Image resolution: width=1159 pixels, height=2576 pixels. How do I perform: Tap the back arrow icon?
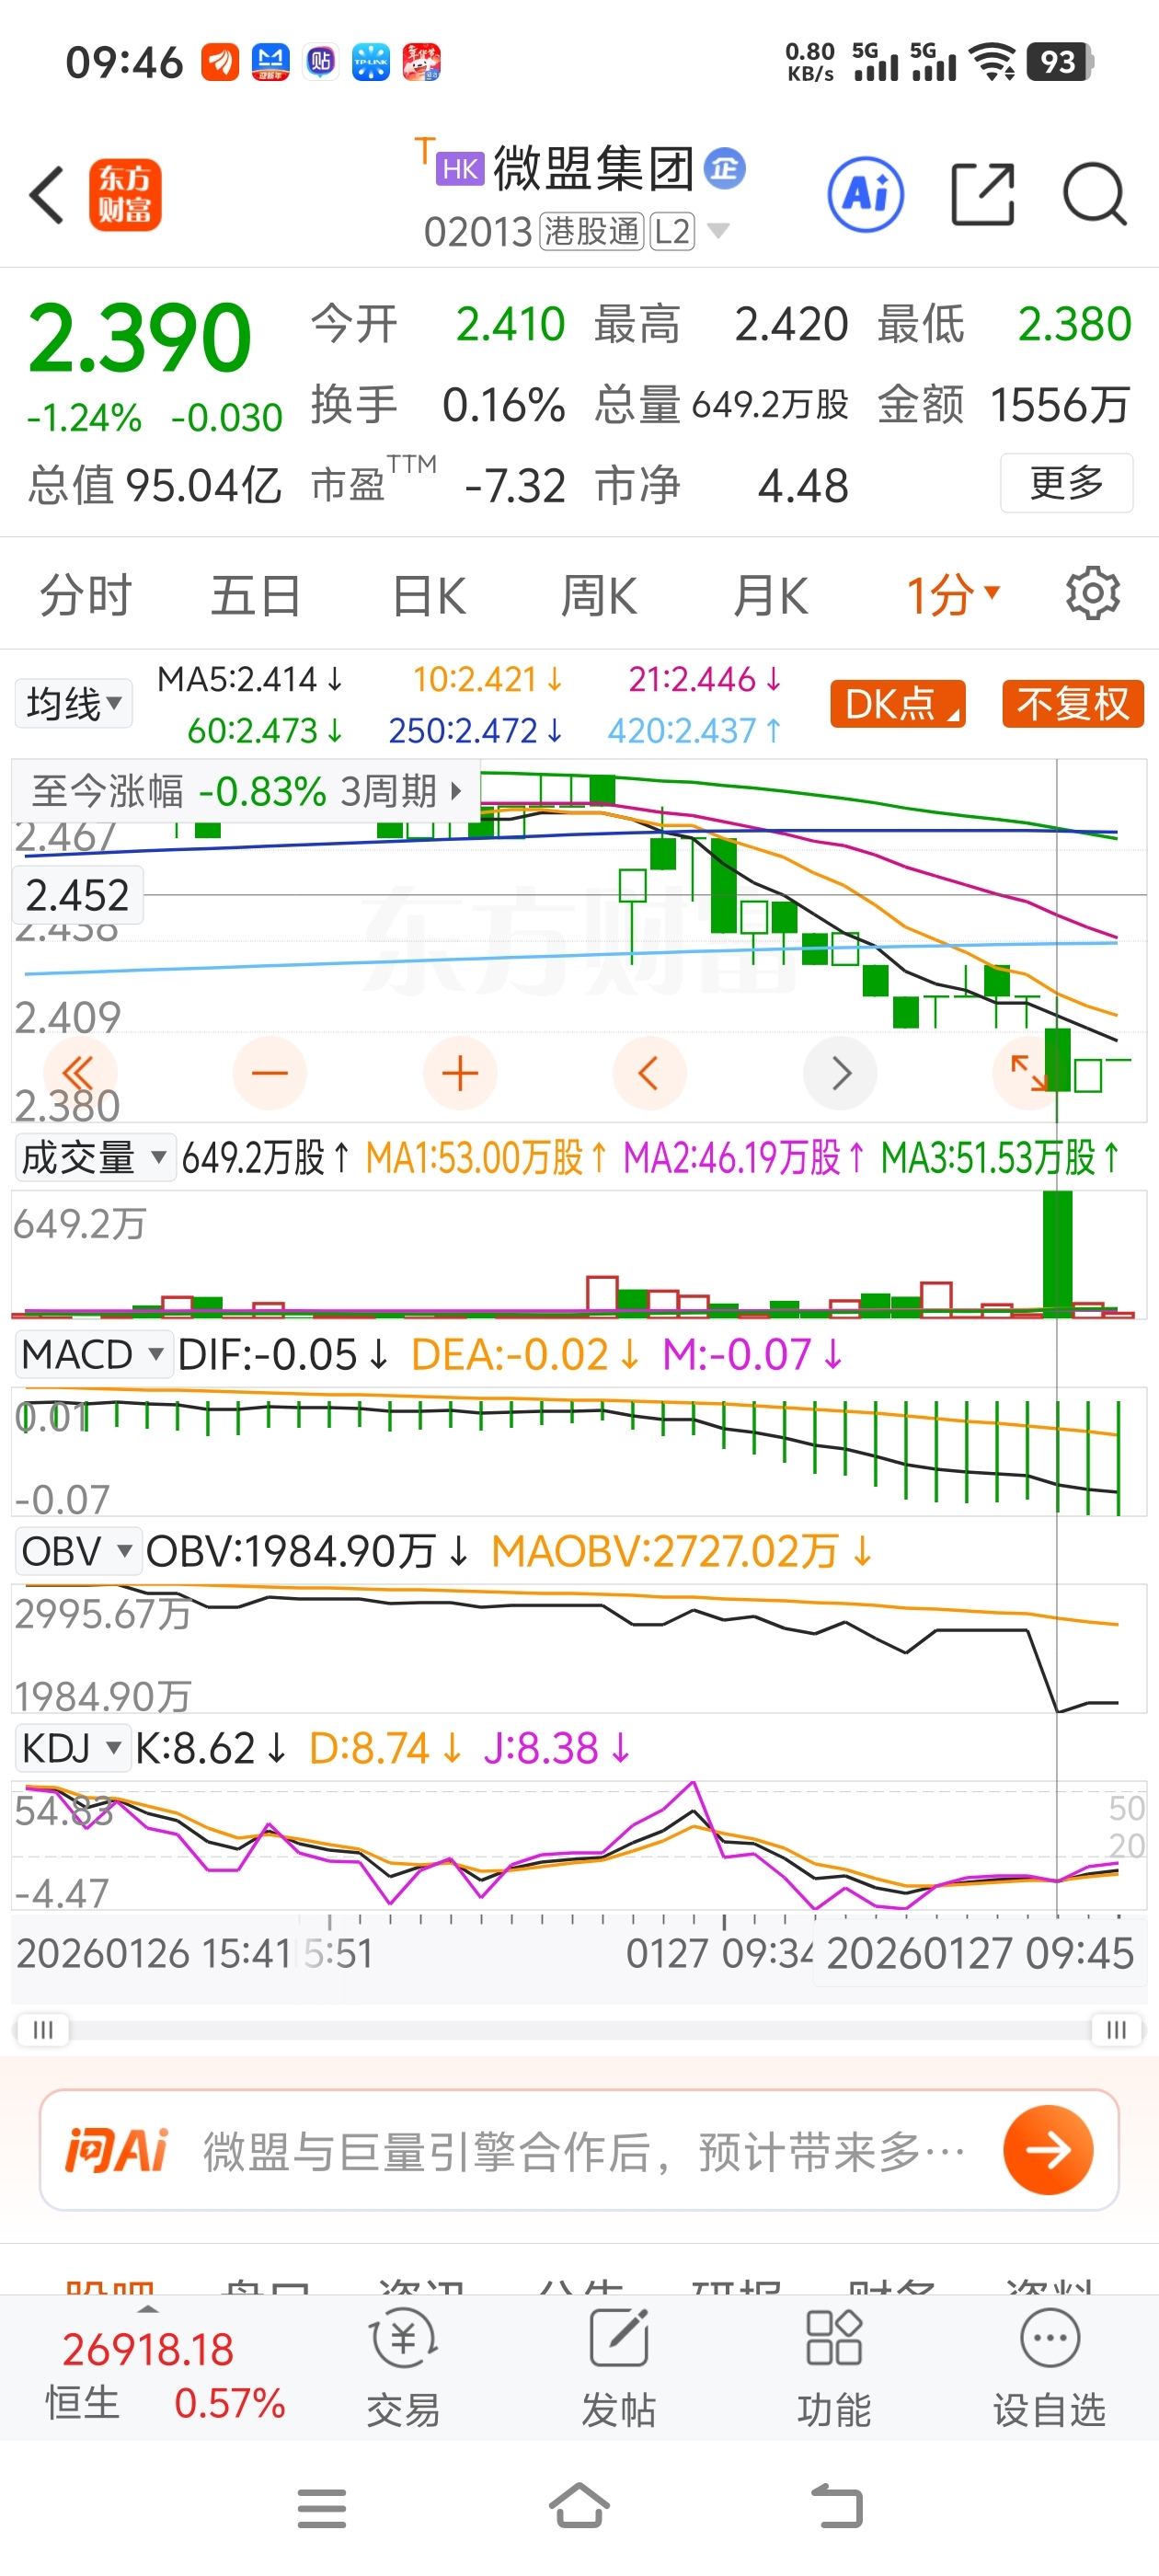pyautogui.click(x=47, y=194)
